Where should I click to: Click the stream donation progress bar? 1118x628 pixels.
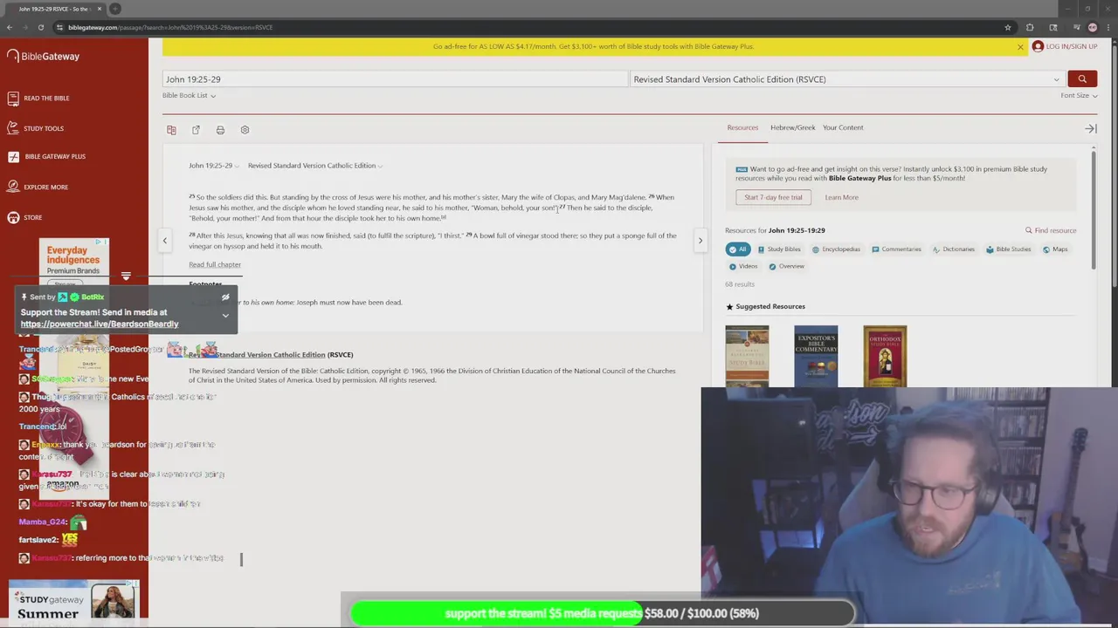tap(601, 613)
